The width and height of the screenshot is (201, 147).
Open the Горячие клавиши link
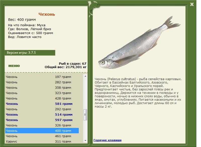pos(108,140)
